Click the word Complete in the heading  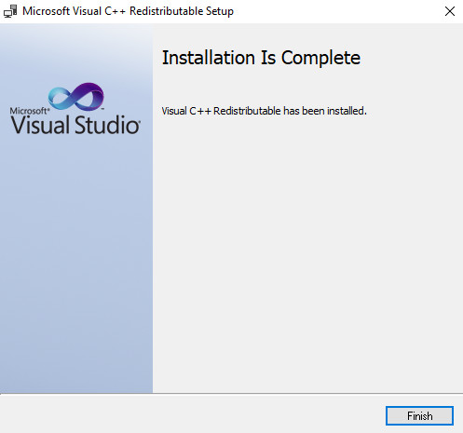tap(320, 58)
